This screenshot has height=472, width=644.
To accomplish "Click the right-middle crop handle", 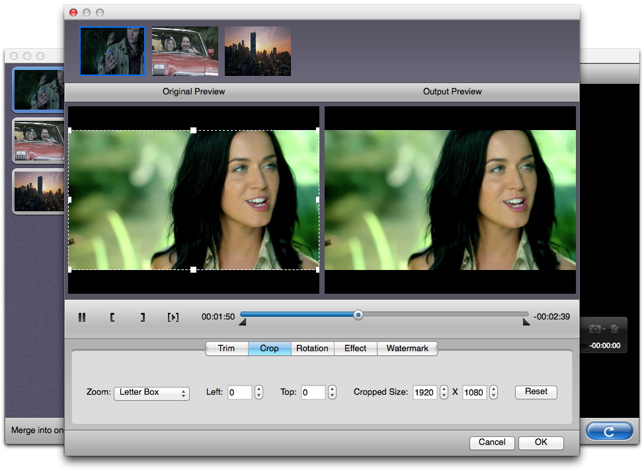I will point(317,200).
